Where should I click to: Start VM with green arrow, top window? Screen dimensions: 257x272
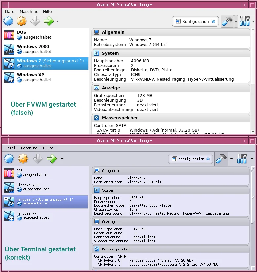[x=49, y=21]
